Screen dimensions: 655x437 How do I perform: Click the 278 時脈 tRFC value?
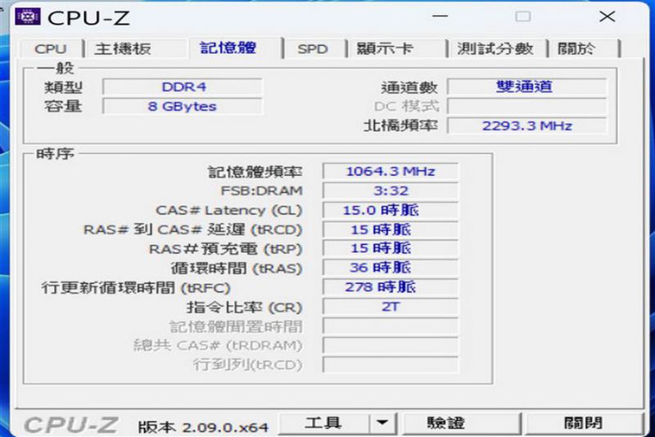coord(391,287)
